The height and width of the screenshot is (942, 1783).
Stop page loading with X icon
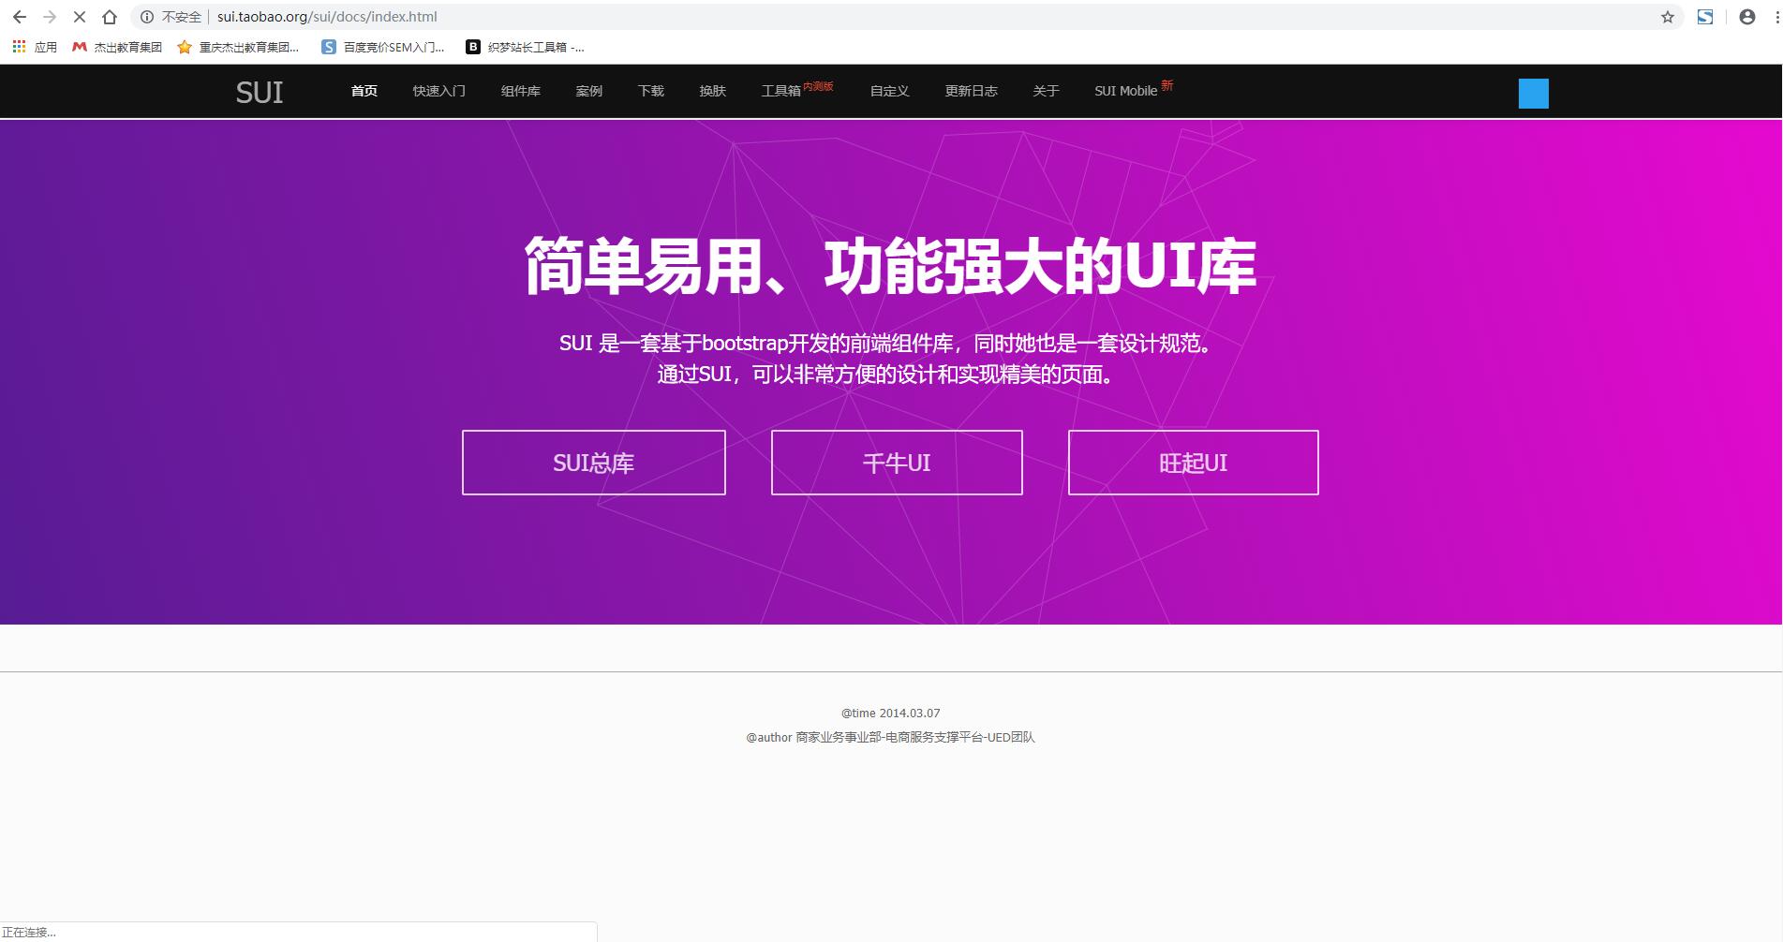pyautogui.click(x=80, y=17)
